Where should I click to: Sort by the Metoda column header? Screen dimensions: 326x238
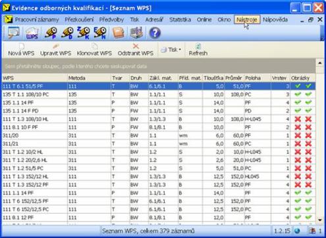tap(89, 78)
